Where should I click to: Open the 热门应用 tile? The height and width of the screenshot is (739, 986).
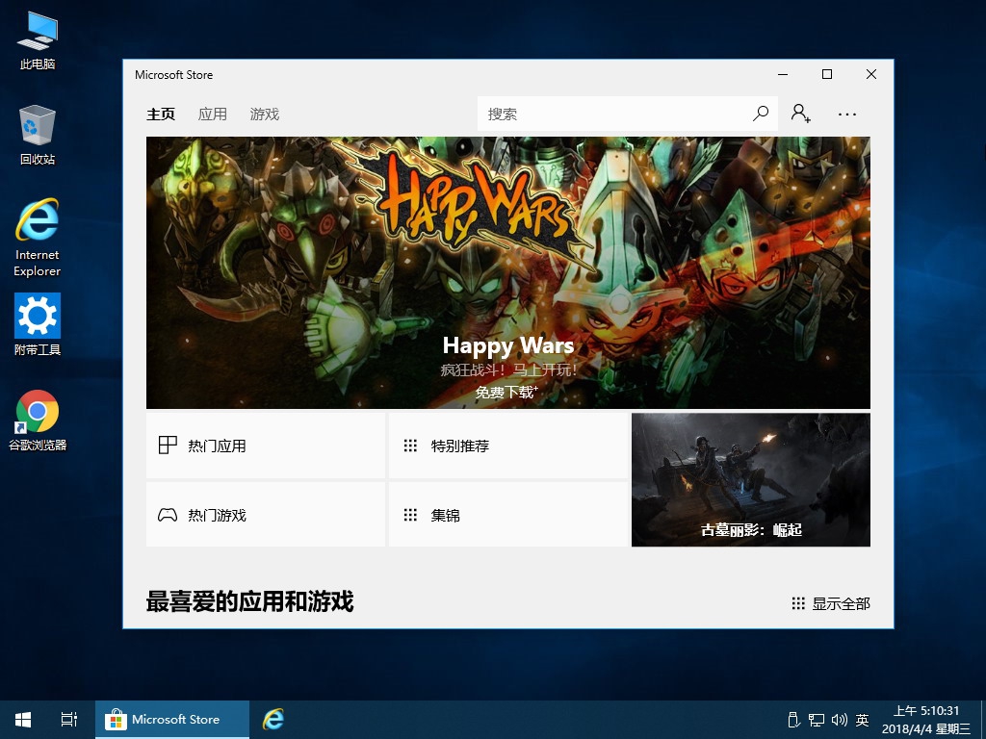click(266, 446)
